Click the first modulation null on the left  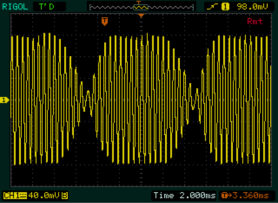[88, 100]
